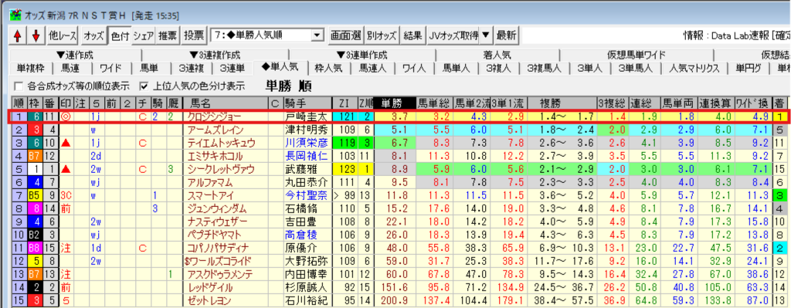Screen dimensions: 791x308
Task: Open the 投票 voting button
Action: point(194,36)
